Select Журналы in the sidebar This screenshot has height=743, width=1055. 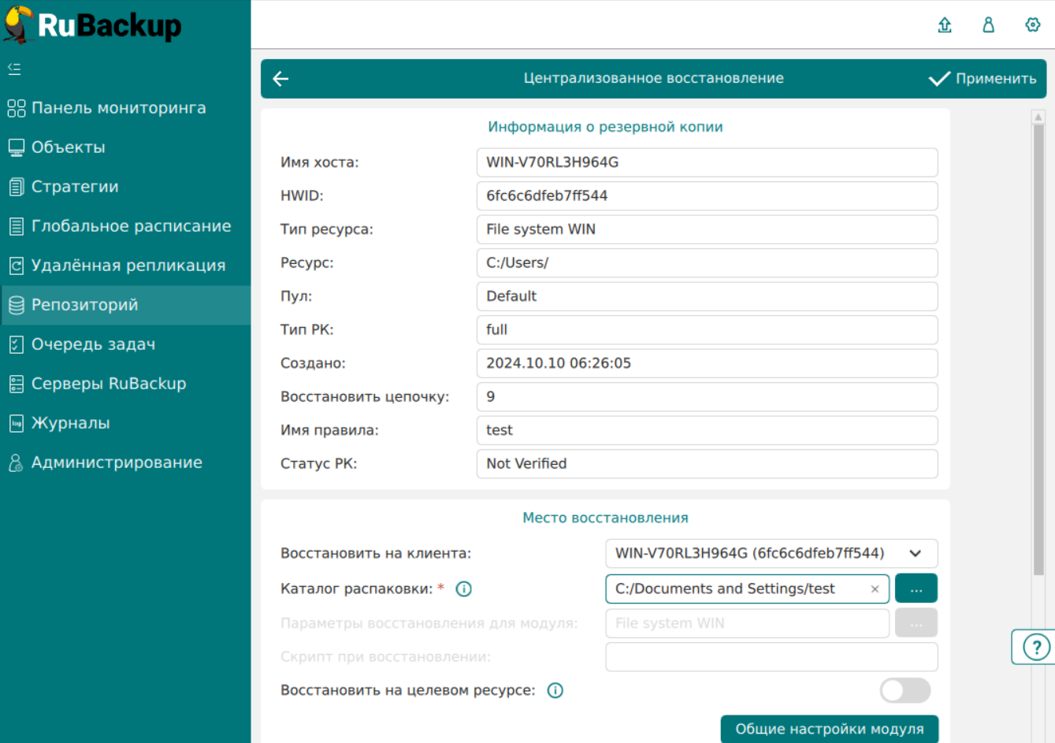(x=70, y=423)
